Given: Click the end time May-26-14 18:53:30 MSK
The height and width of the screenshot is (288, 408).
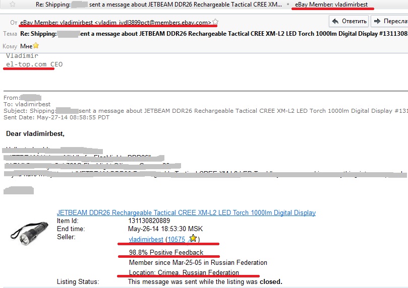Looking at the screenshot, I should point(165,229).
